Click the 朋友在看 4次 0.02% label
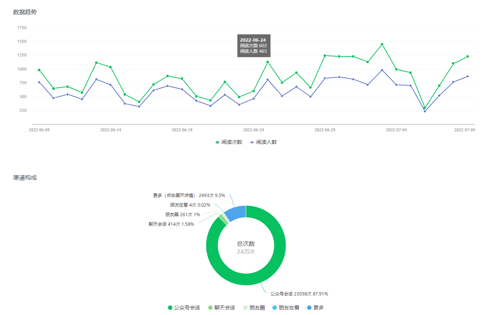Screen dimensions: 492x315 coord(190,205)
